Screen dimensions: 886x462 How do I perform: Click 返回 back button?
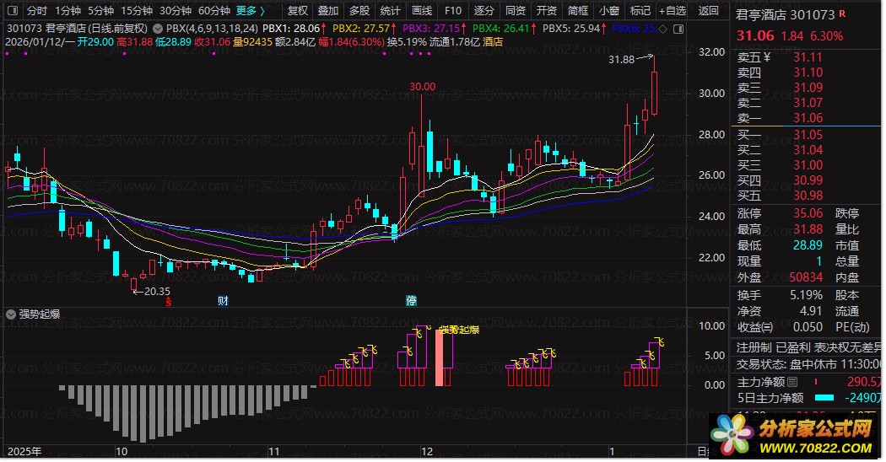tap(709, 11)
